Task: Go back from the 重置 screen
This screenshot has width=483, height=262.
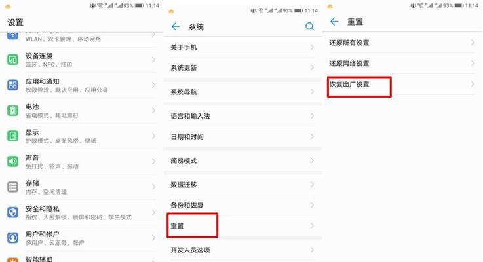Action: (334, 22)
